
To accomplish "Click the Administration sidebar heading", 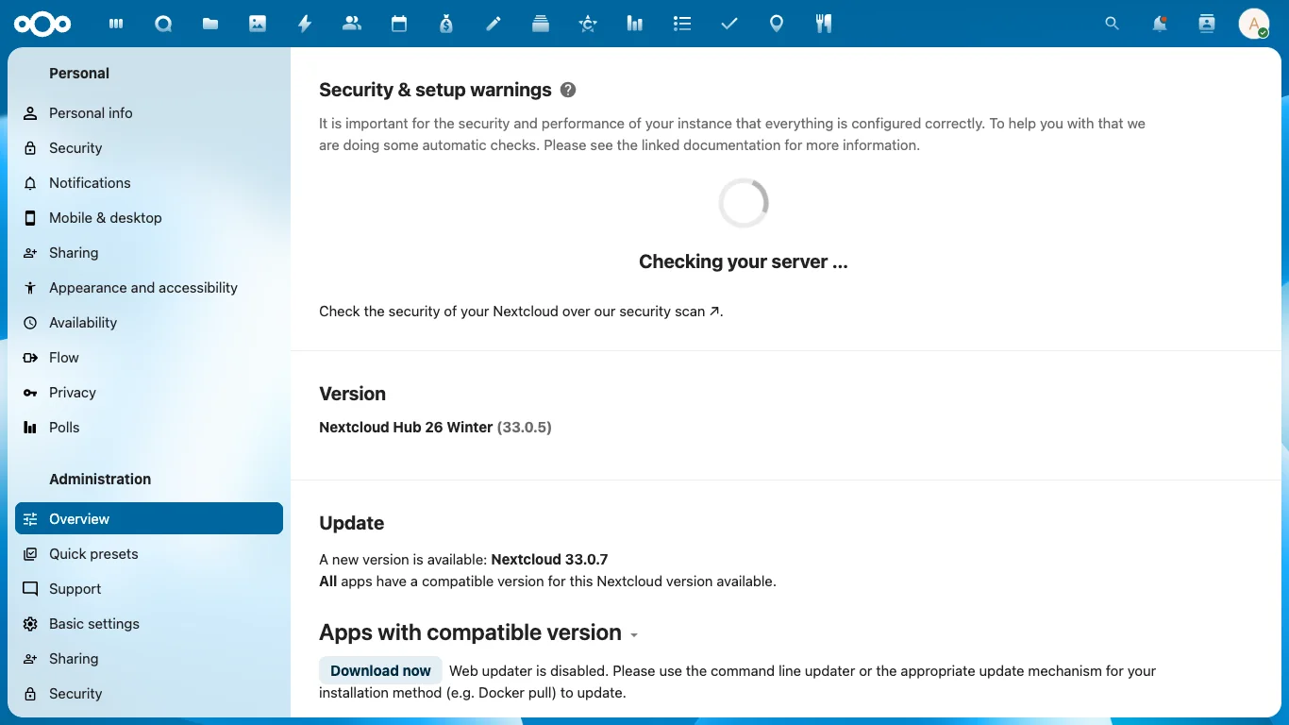I will pyautogui.click(x=100, y=480).
